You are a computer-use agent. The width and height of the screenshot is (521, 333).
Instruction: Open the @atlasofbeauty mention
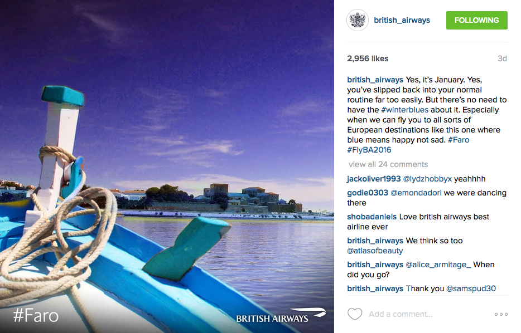point(375,251)
